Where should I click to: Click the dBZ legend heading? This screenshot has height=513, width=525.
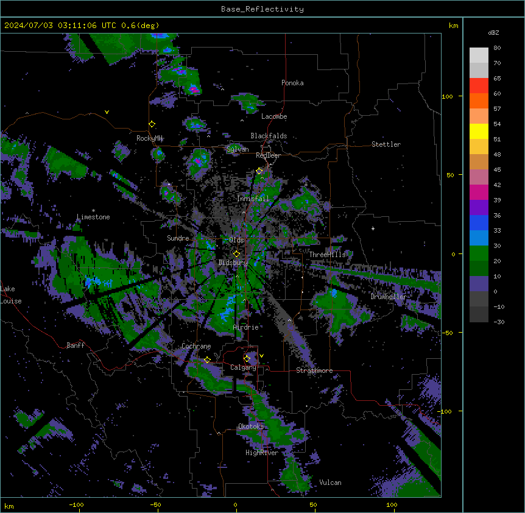point(493,33)
